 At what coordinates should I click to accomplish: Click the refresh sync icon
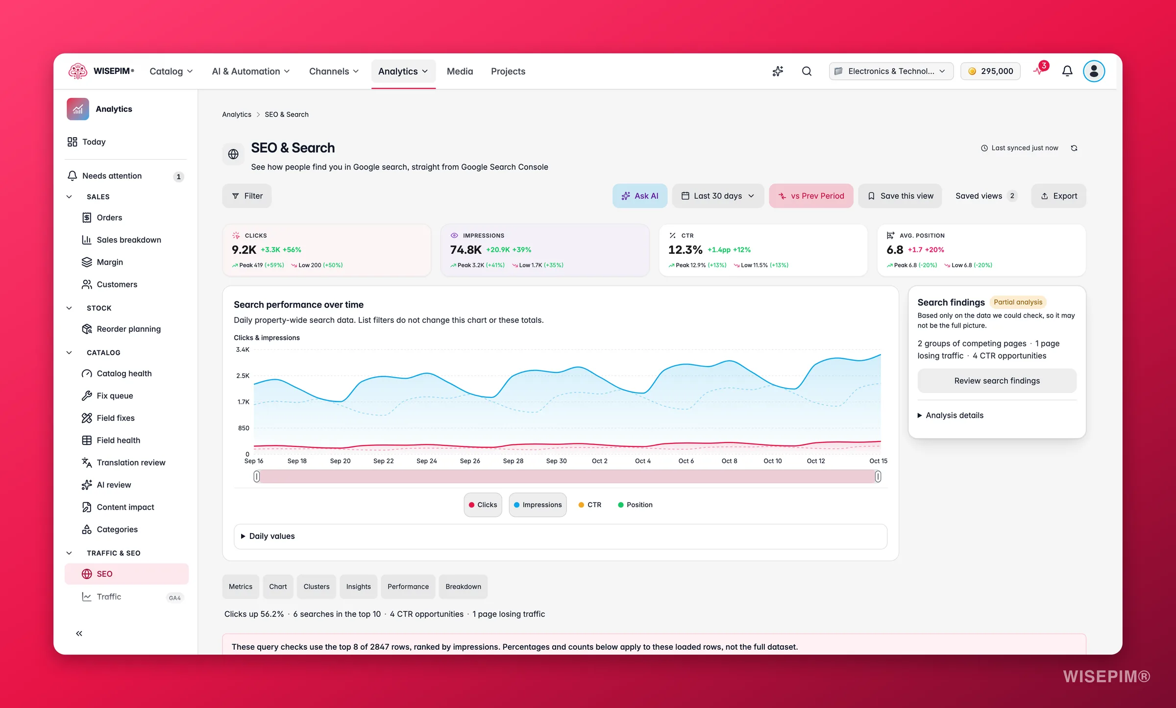[x=1074, y=148]
